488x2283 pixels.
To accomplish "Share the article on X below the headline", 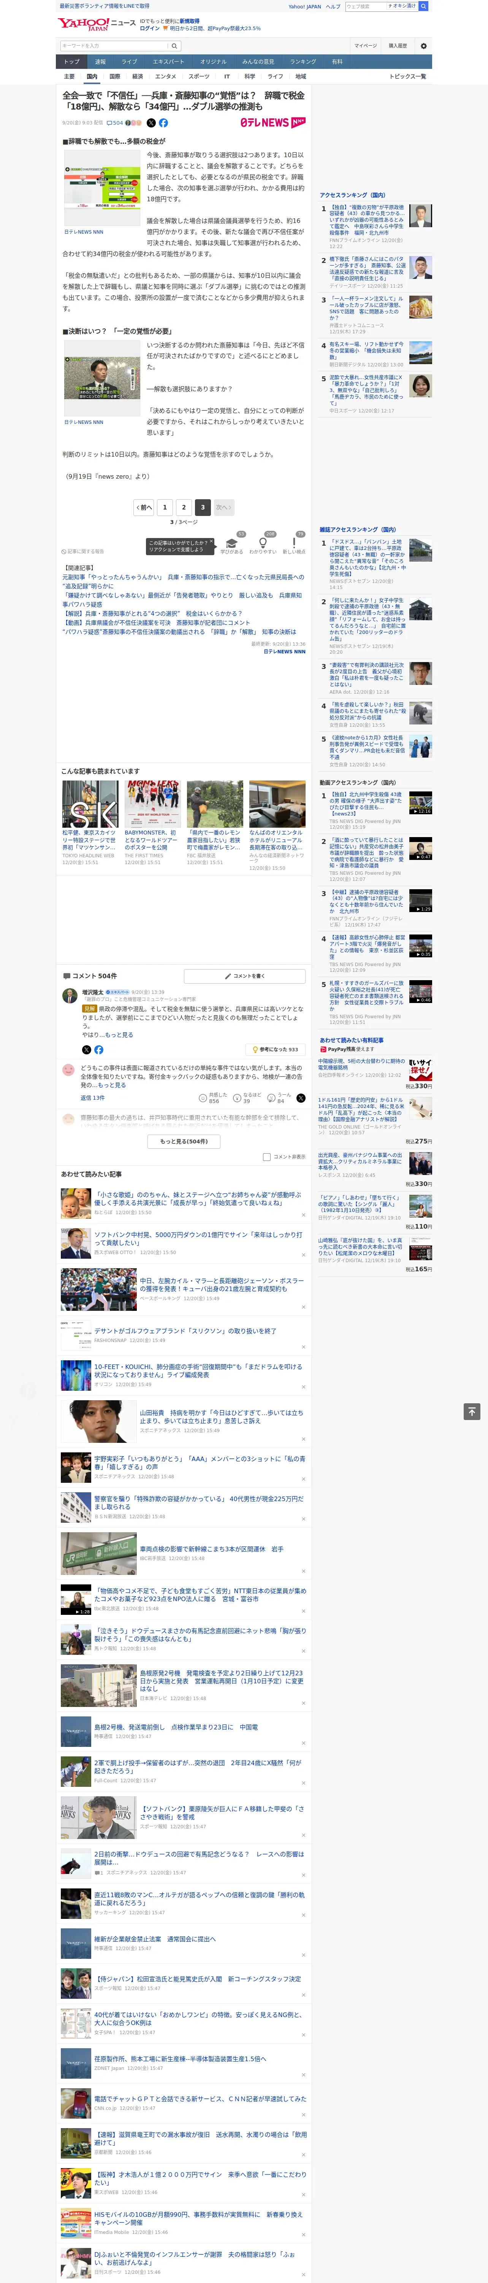I will pos(151,123).
